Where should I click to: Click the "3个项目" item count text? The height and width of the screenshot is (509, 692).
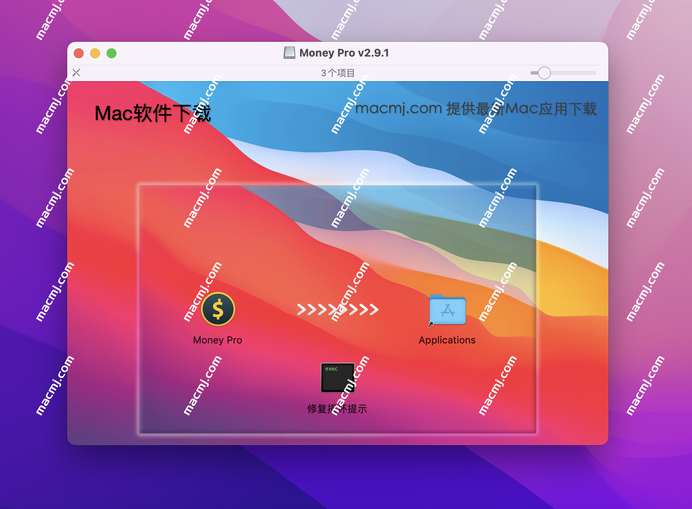(338, 73)
